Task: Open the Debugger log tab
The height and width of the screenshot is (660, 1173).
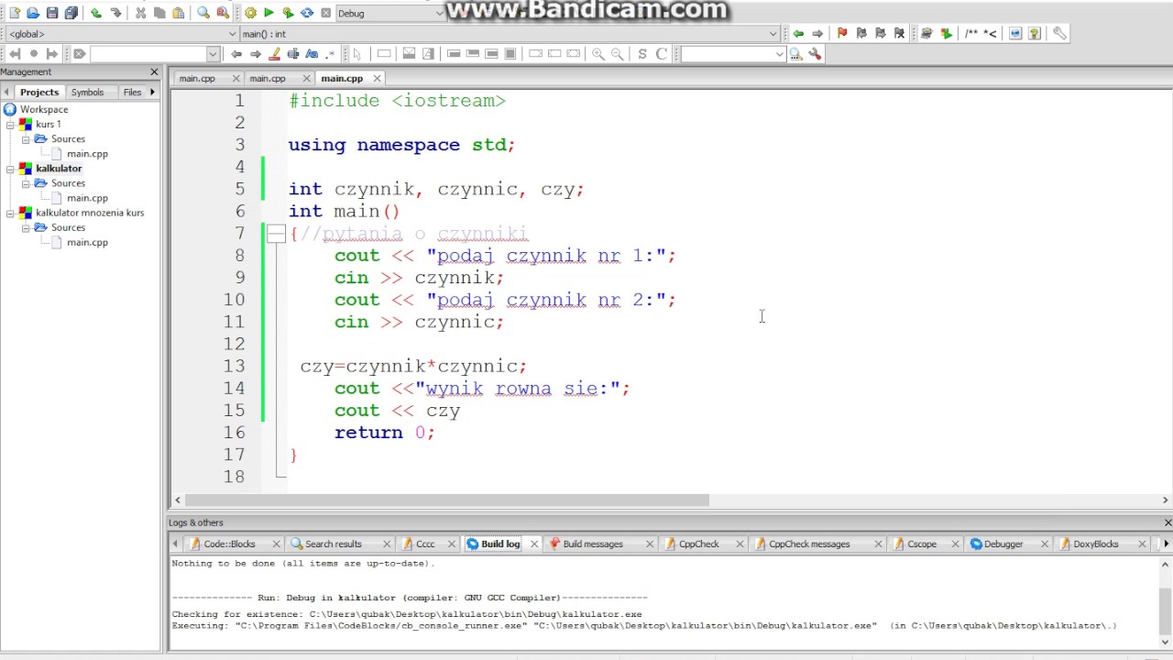Action: pos(1003,544)
